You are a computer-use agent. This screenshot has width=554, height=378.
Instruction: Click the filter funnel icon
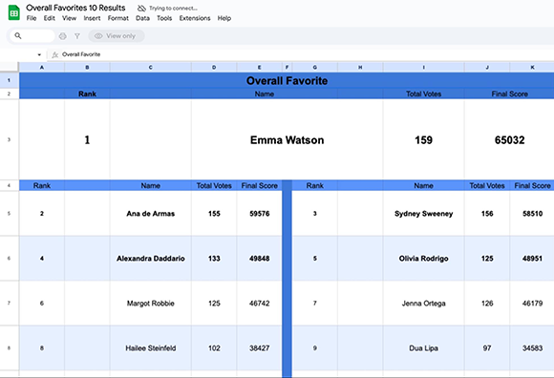coord(77,36)
